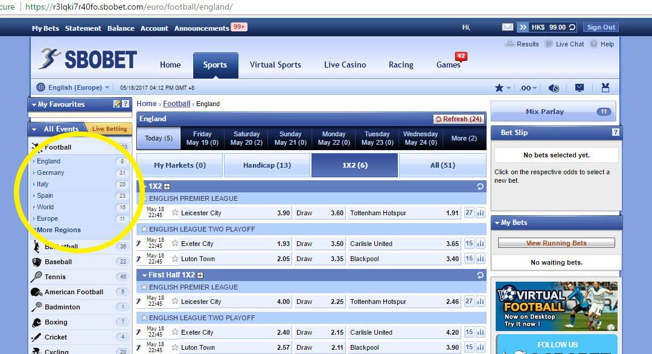The height and width of the screenshot is (354, 652).
Task: Refresh the HK$ balance
Action: click(572, 27)
